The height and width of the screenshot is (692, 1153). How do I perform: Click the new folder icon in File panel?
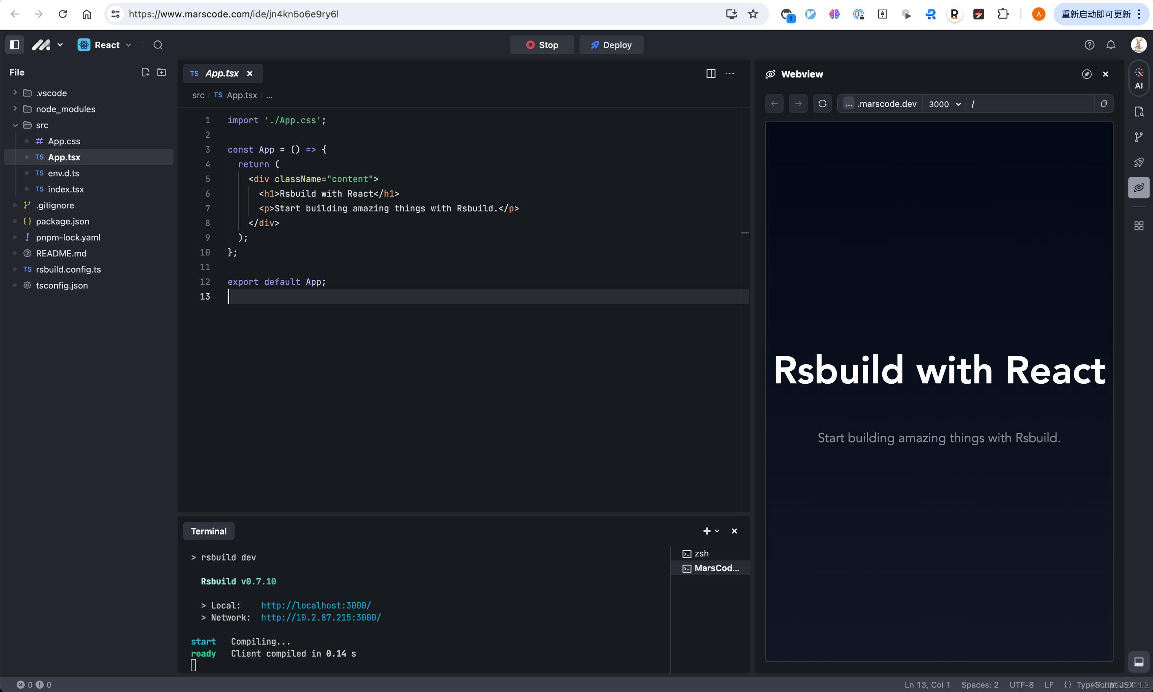click(162, 72)
